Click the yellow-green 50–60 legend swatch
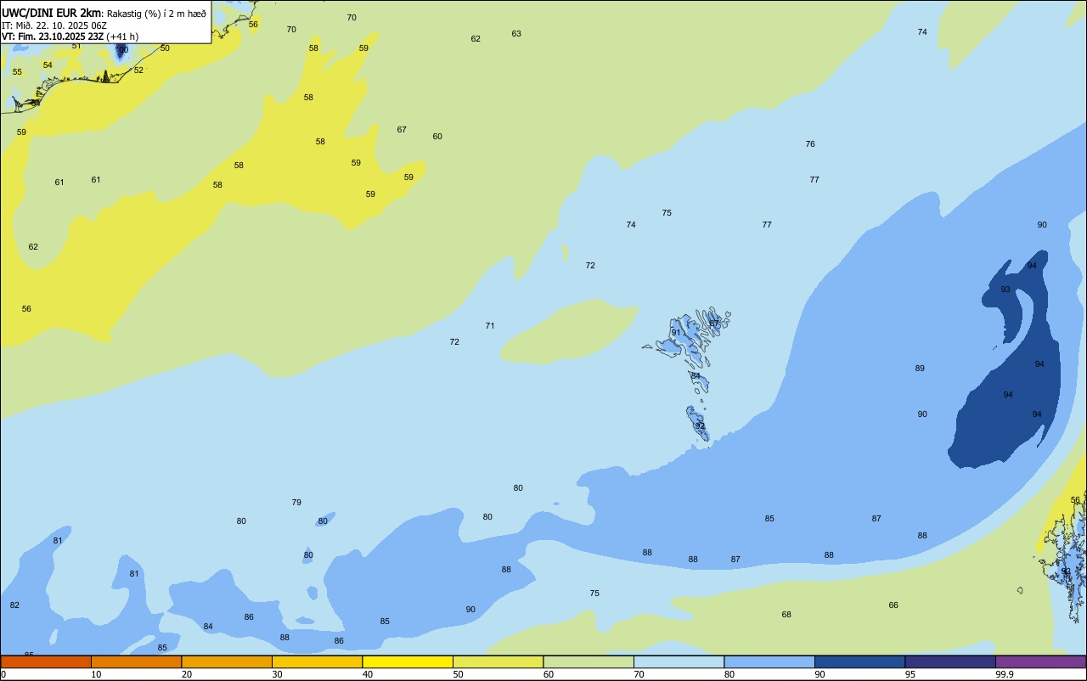1087x681 pixels. click(x=498, y=661)
